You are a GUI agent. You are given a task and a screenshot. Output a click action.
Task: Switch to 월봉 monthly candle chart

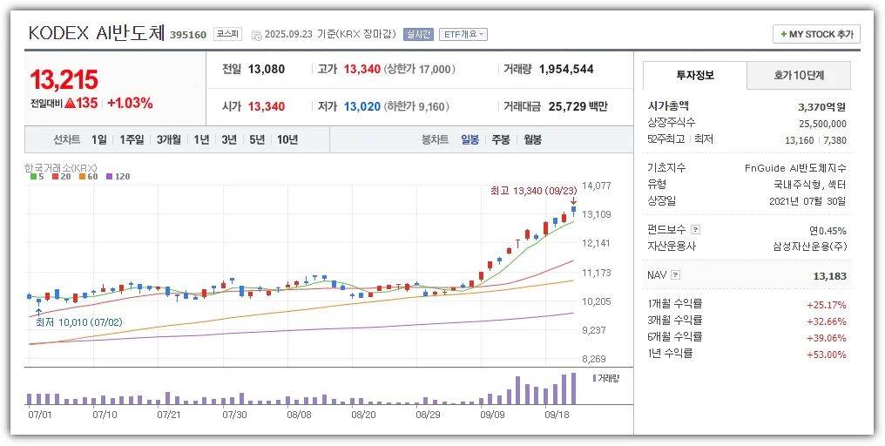(x=532, y=139)
